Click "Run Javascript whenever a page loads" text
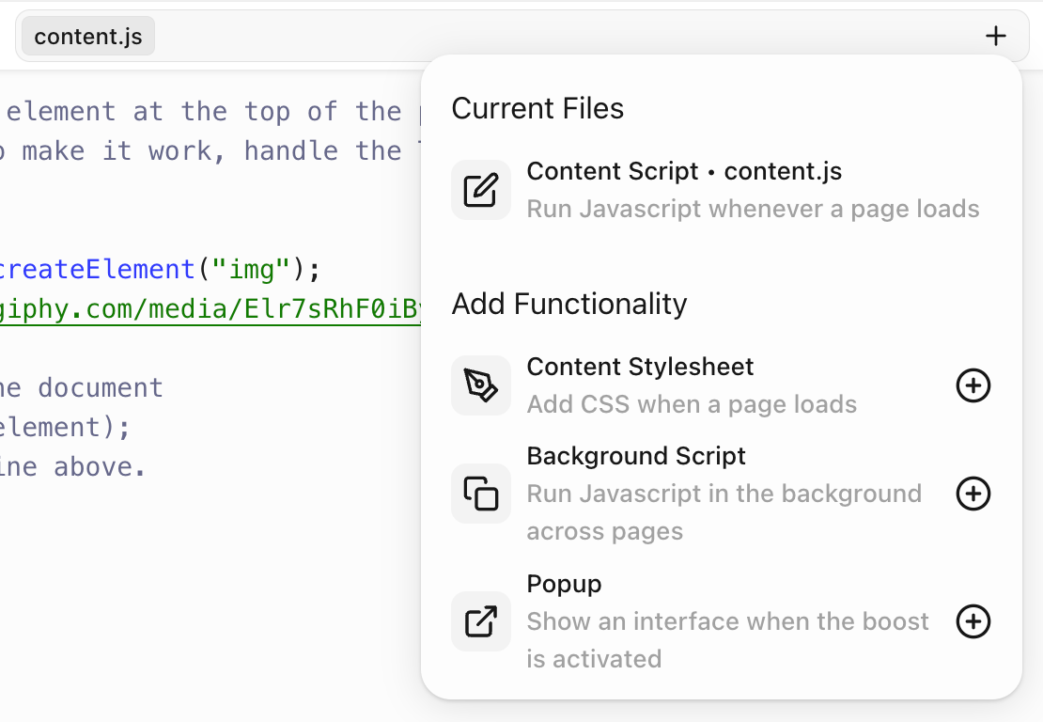Viewport: 1043px width, 722px height. coord(753,209)
